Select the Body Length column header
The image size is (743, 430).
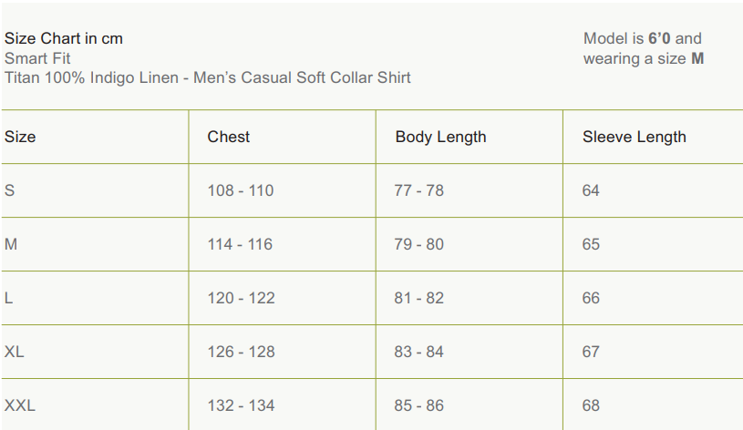coord(440,137)
